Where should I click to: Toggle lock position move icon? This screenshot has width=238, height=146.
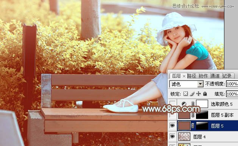pyautogui.click(x=198, y=94)
